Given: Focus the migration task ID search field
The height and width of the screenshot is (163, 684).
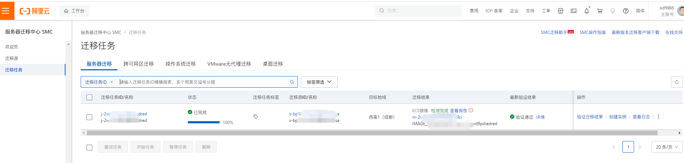Looking at the screenshot, I should pyautogui.click(x=203, y=82).
